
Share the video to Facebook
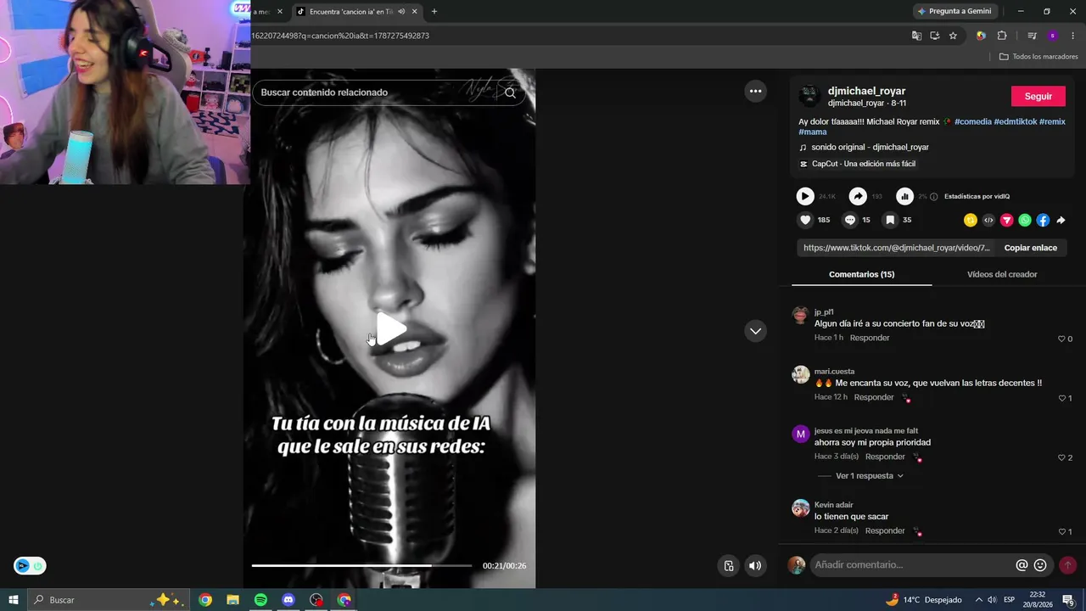[1043, 220]
